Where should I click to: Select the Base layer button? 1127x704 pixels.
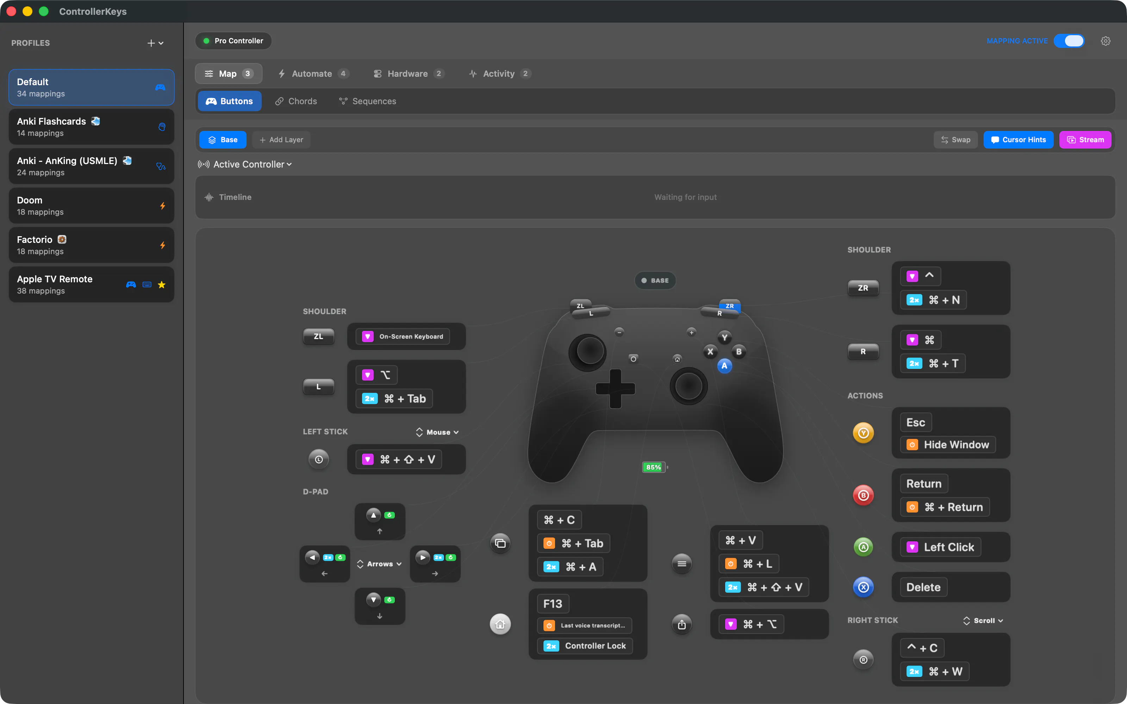pyautogui.click(x=223, y=140)
